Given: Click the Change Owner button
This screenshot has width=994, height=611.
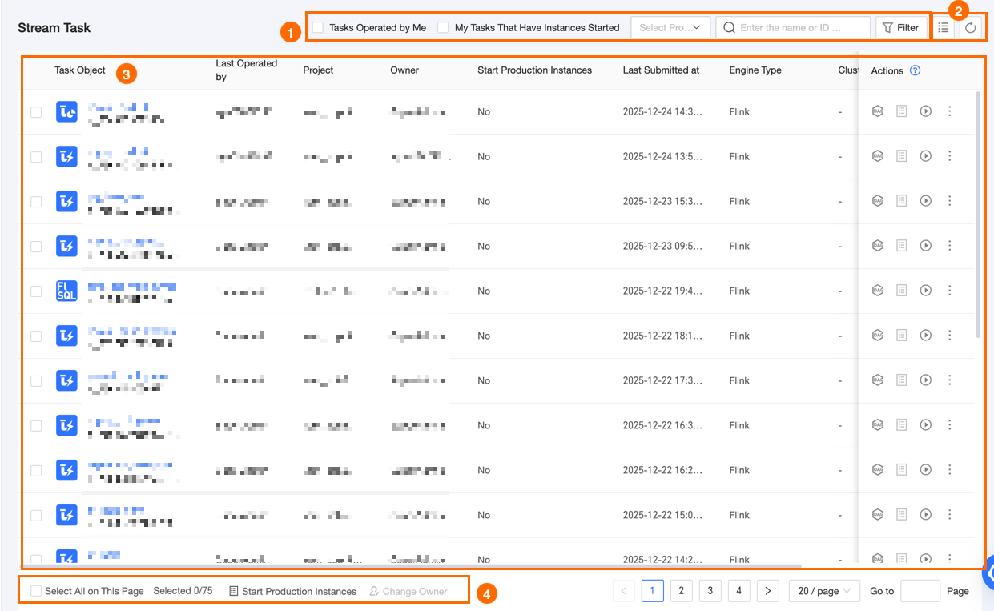Looking at the screenshot, I should tap(408, 591).
